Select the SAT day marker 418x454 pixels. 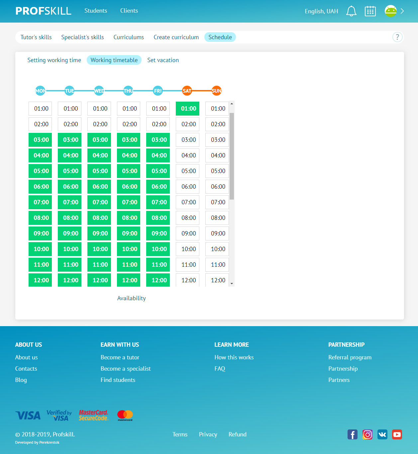(187, 91)
